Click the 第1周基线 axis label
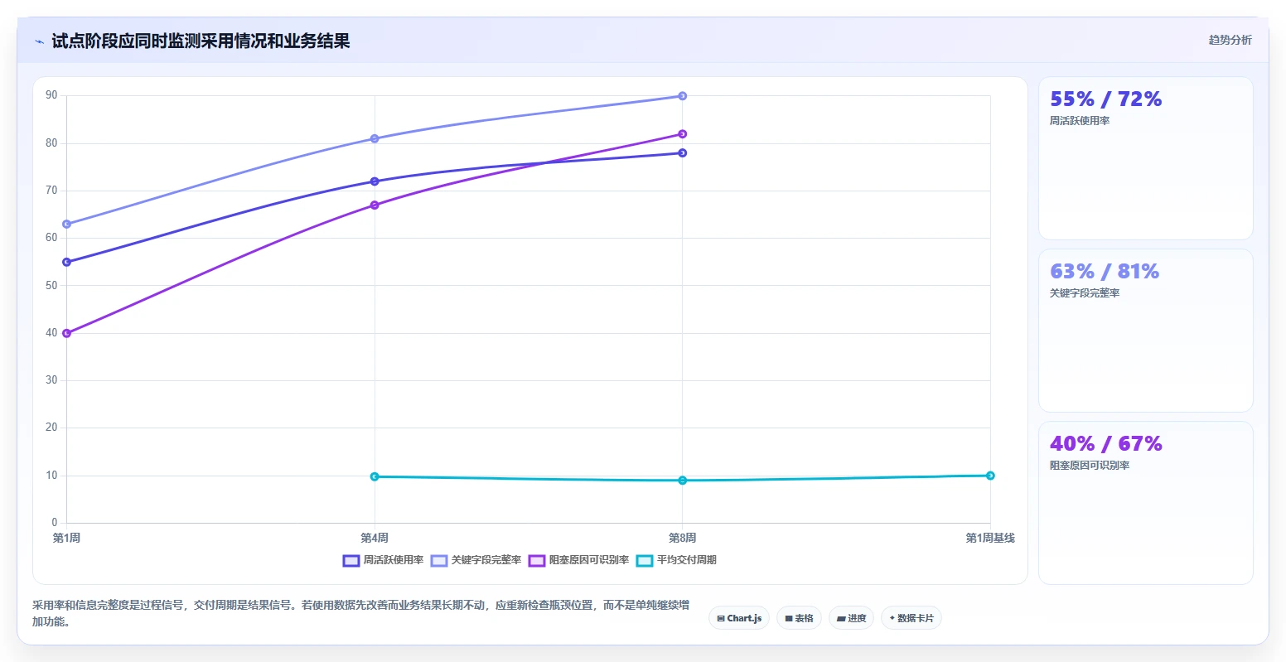 tap(990, 539)
